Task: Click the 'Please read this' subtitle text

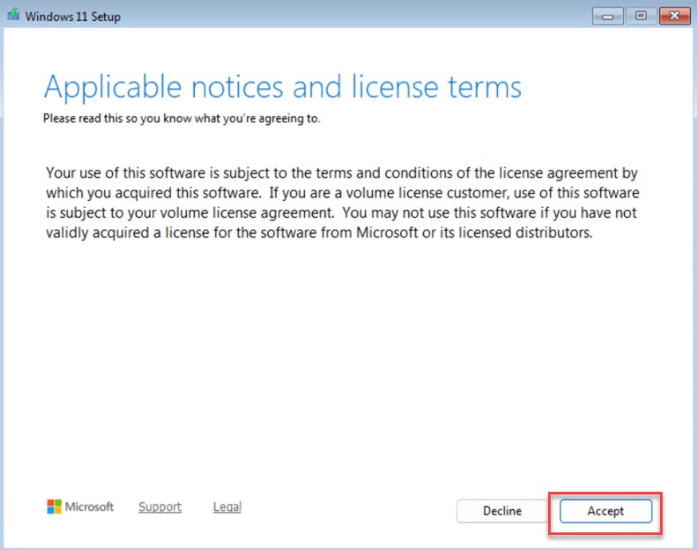Action: click(182, 119)
